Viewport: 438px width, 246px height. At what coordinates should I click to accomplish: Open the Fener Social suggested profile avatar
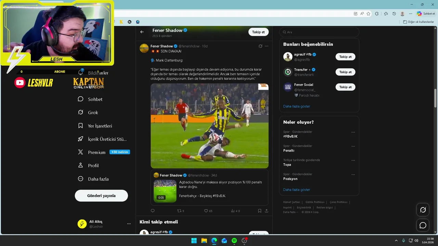pyautogui.click(x=288, y=87)
